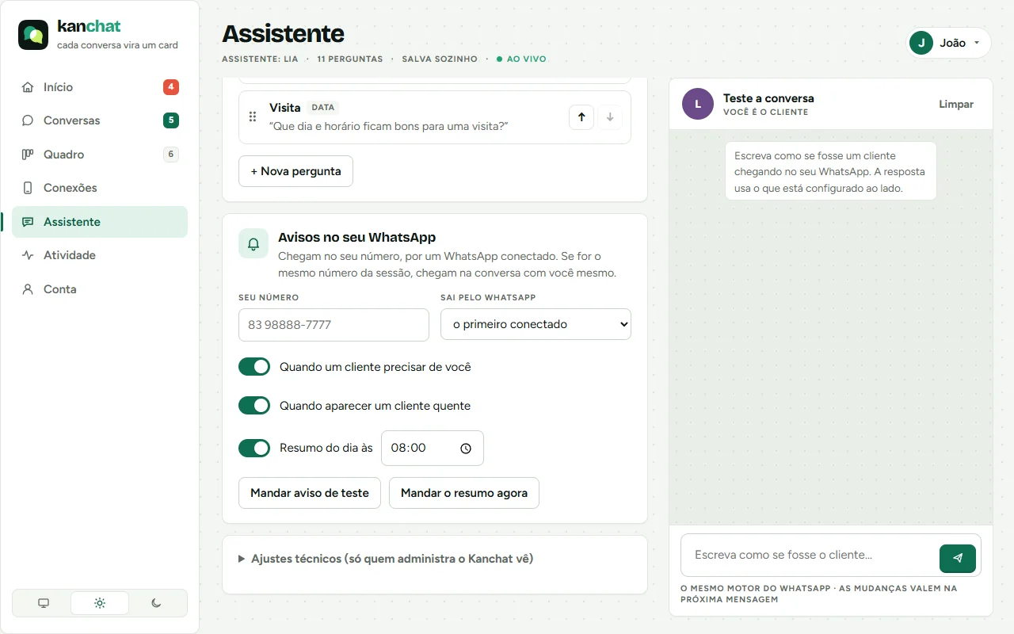Clear the test chat with Limpar
Viewport: 1014px width, 634px height.
[x=956, y=104]
